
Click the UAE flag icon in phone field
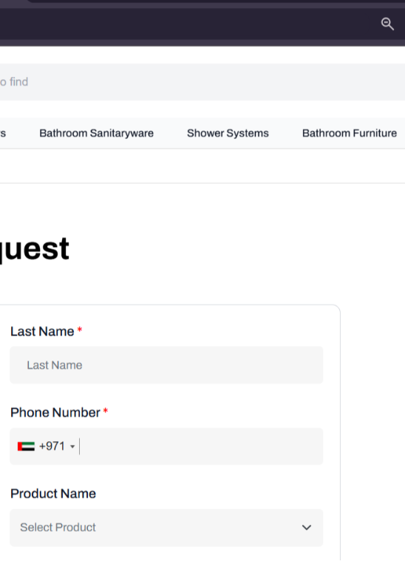coord(26,446)
